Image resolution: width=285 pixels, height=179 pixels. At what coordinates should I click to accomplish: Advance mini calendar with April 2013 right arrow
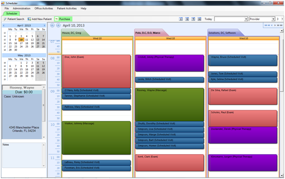[x=44, y=25]
